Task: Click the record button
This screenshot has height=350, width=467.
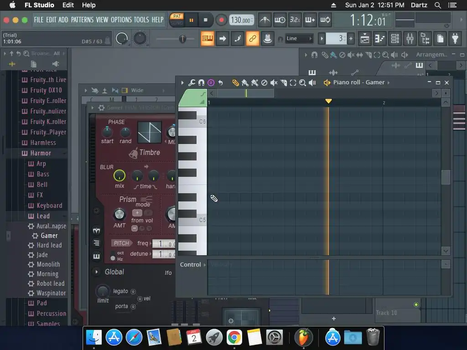Action: pos(221,20)
